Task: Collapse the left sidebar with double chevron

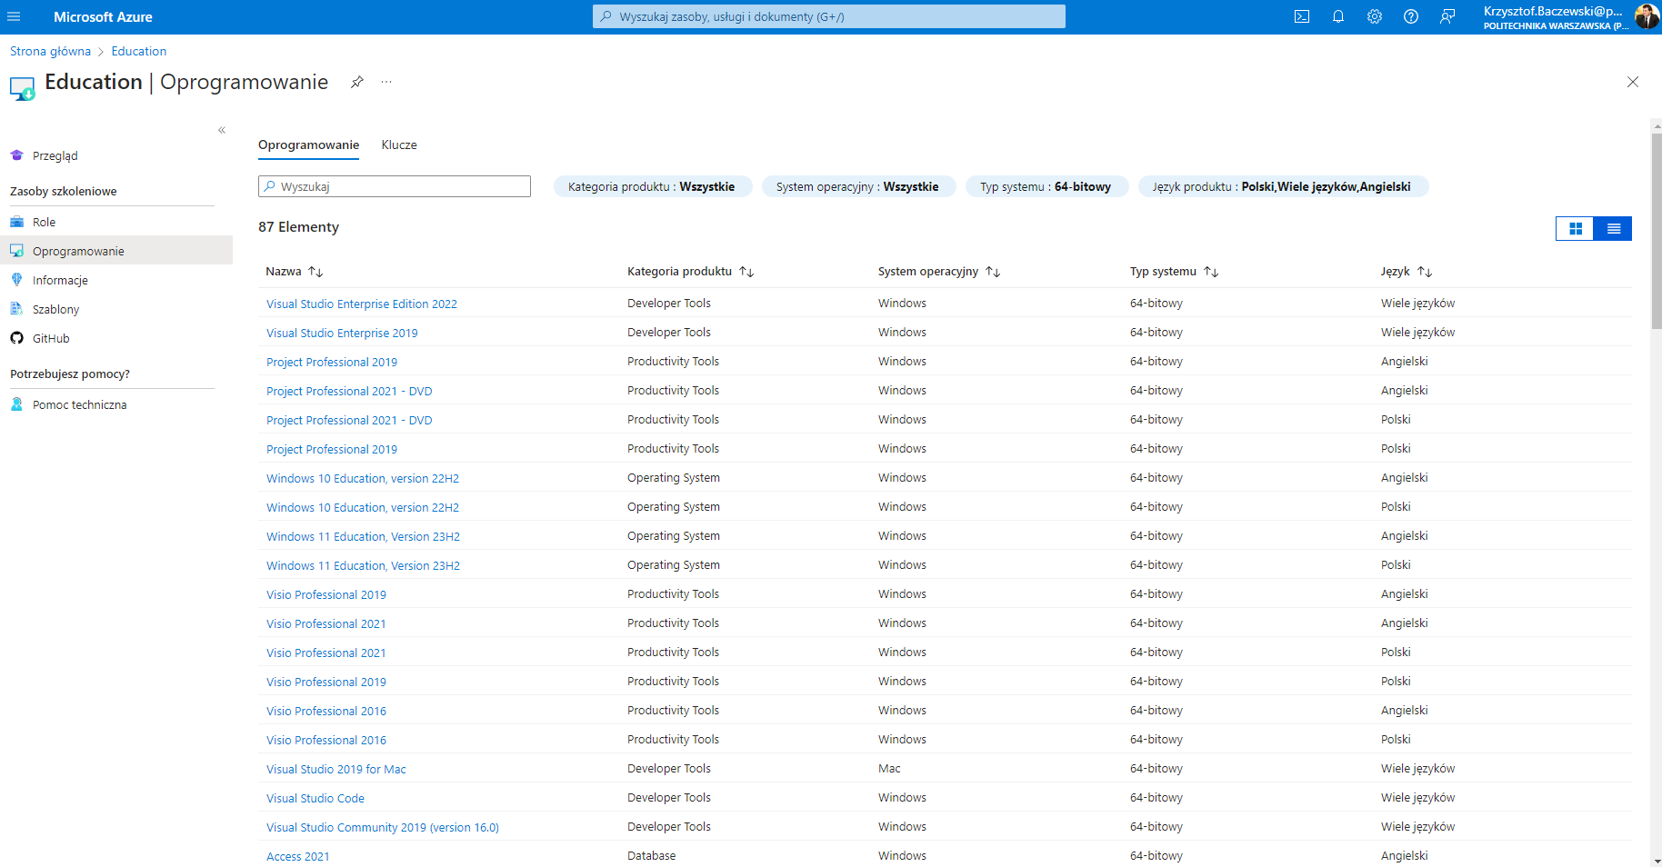Action: click(222, 130)
